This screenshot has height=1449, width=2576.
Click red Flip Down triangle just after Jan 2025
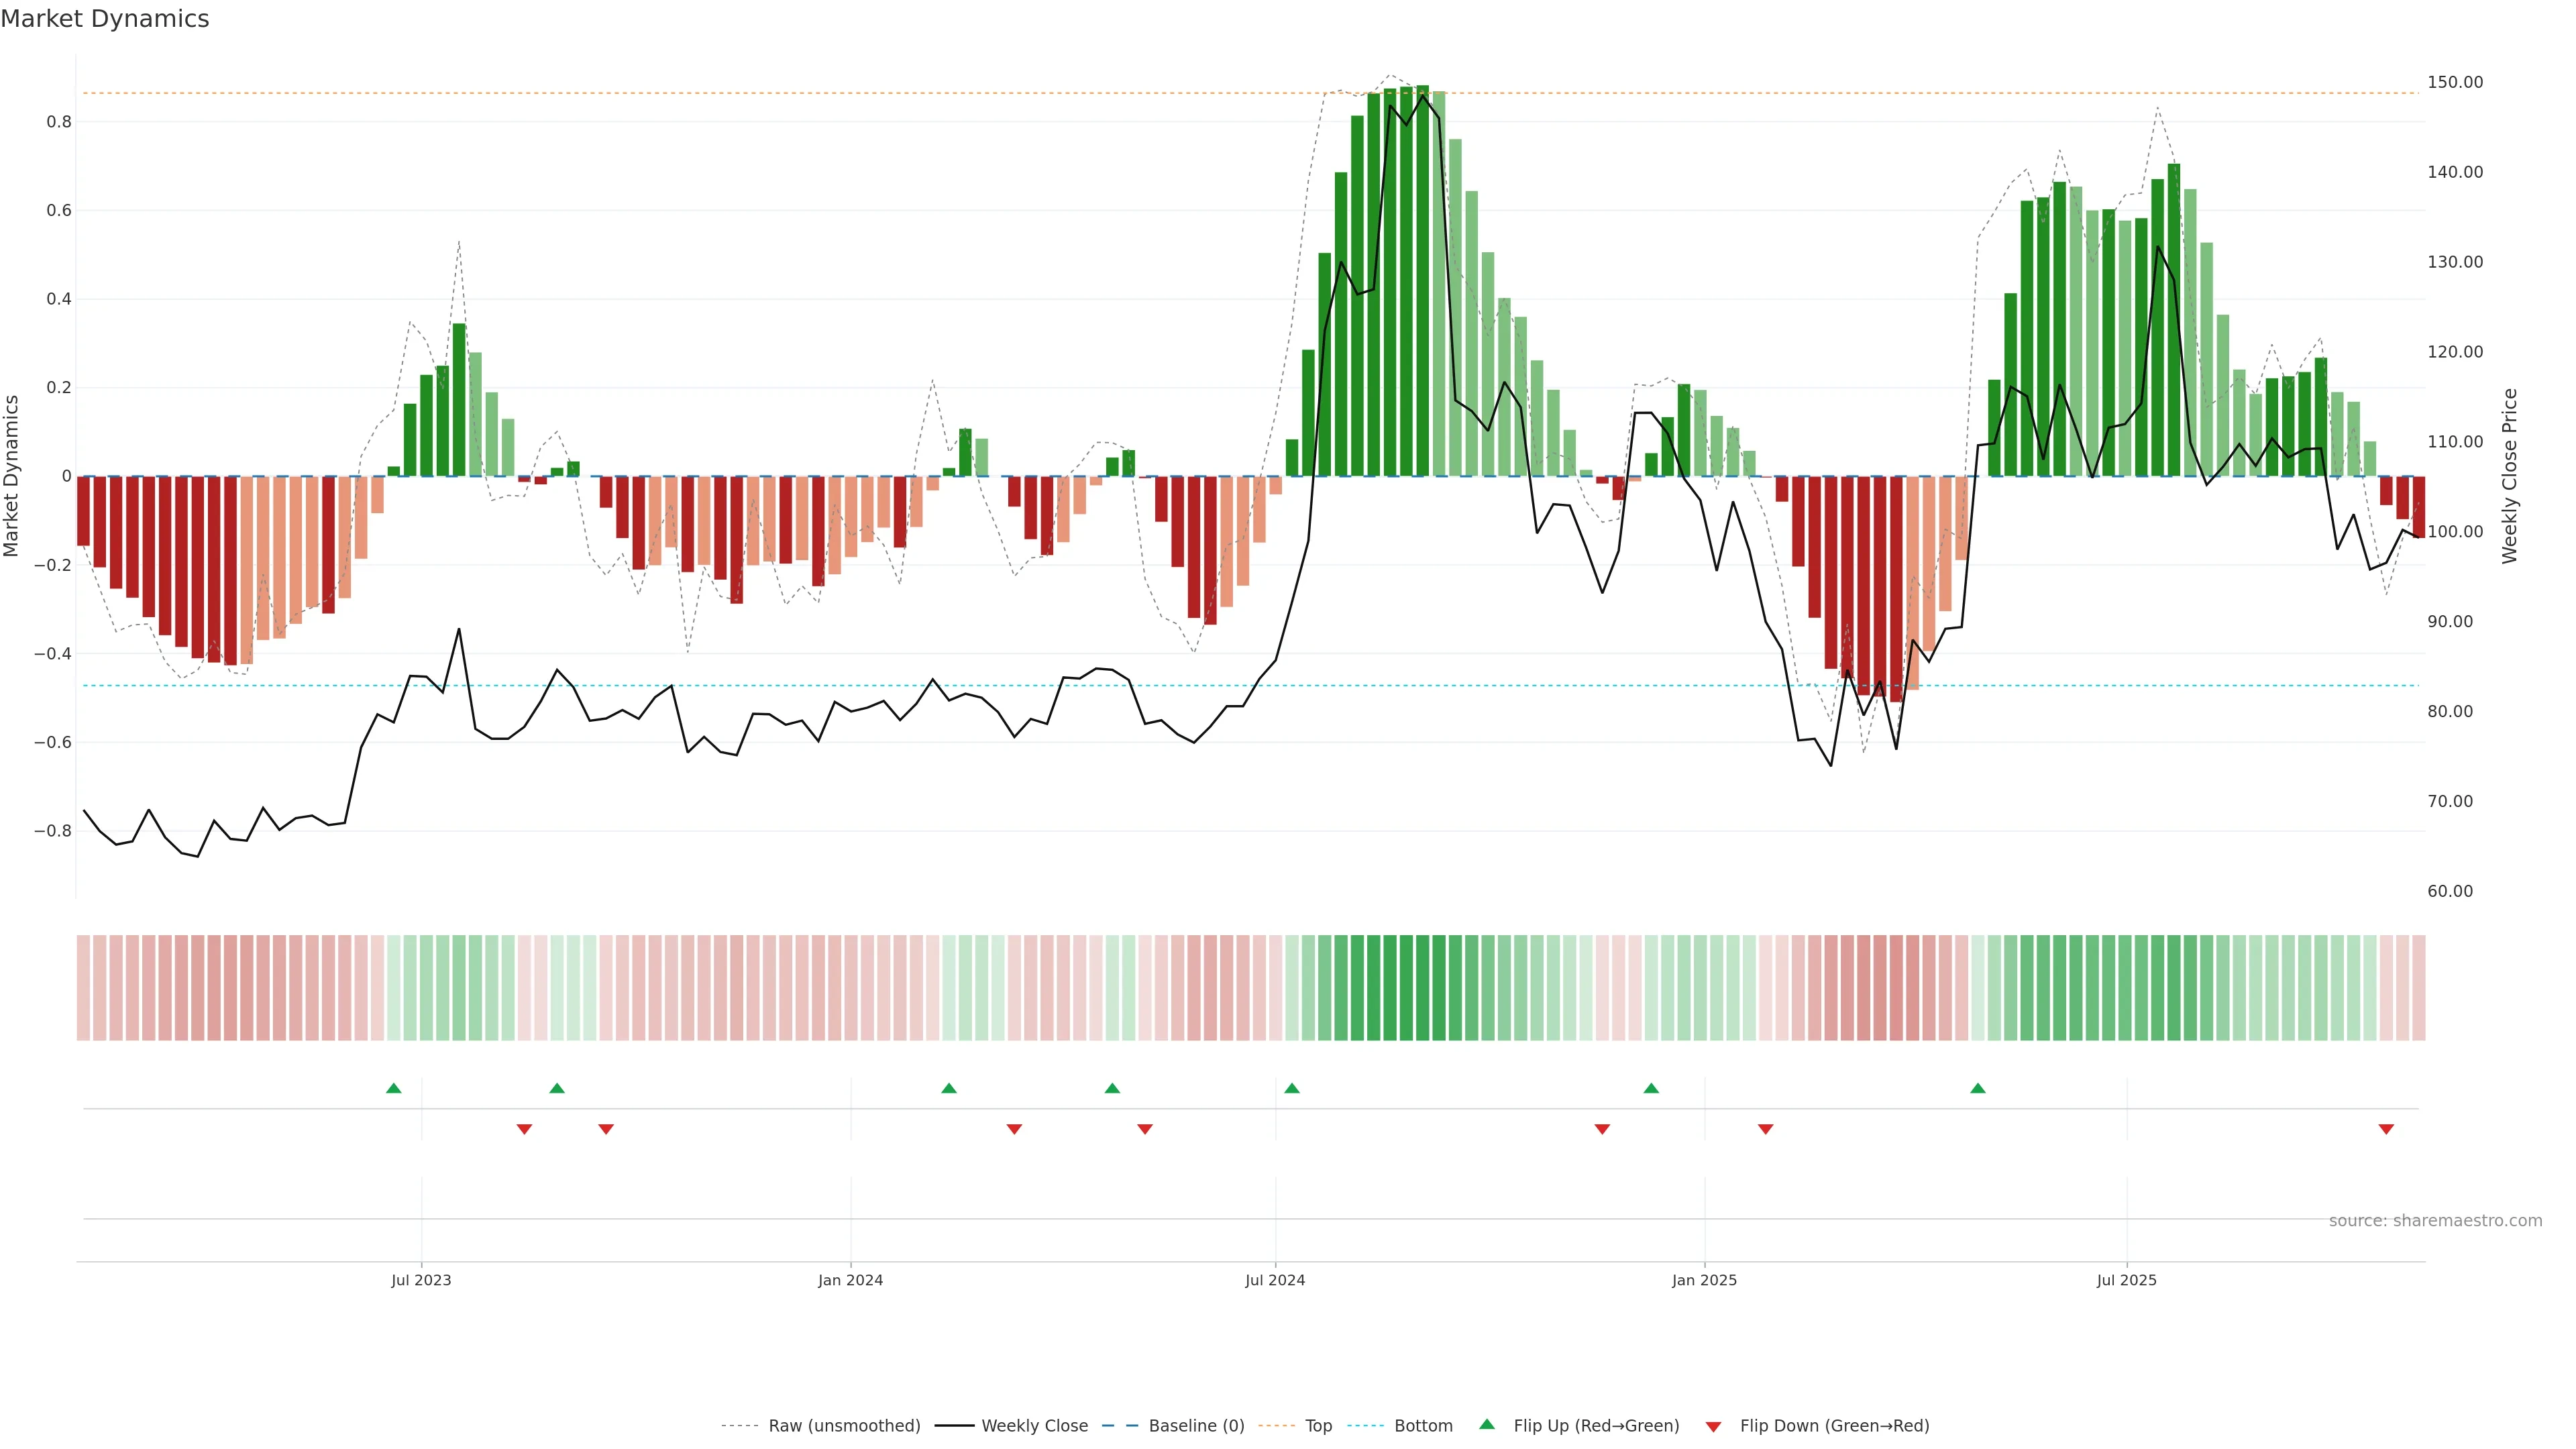(x=1766, y=1129)
